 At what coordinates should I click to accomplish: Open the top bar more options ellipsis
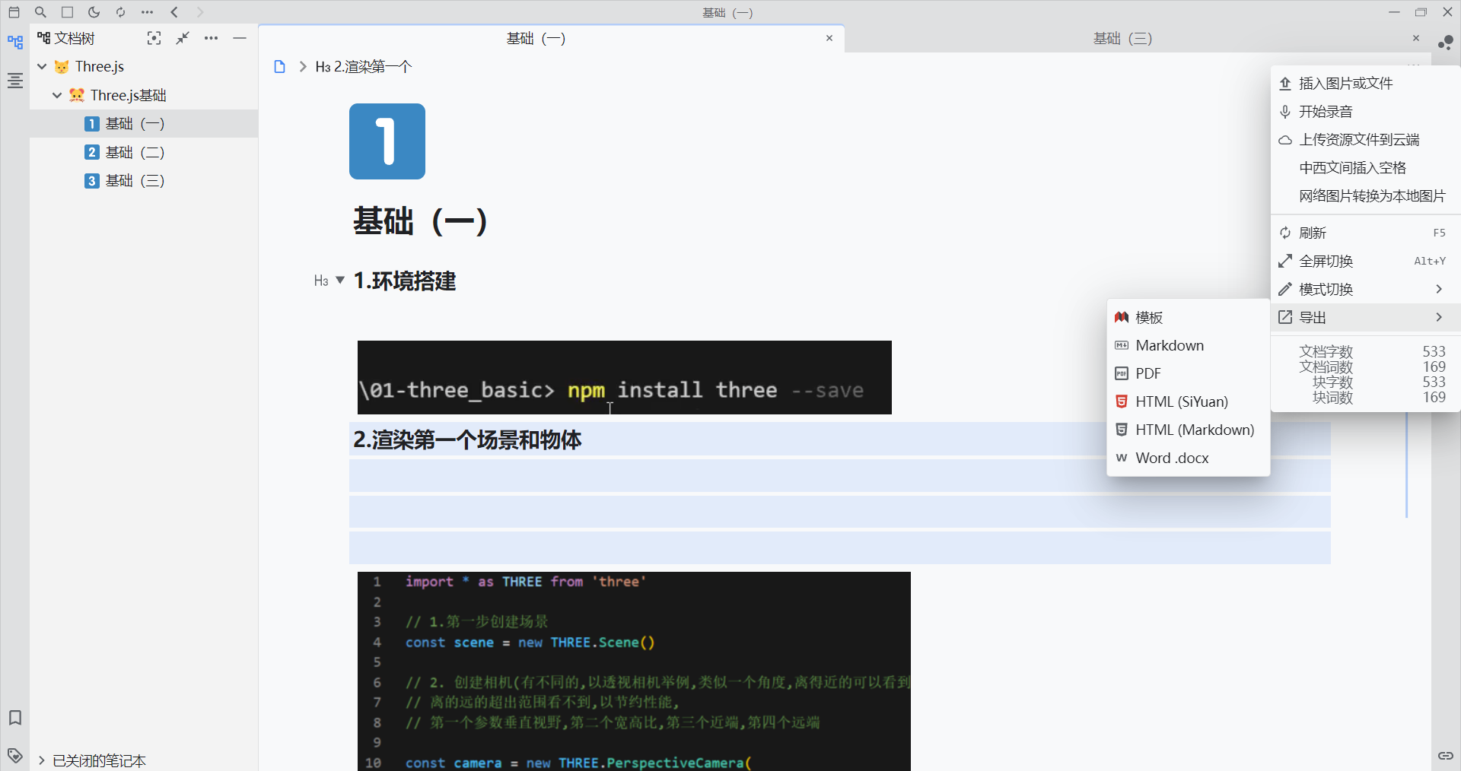coord(147,12)
